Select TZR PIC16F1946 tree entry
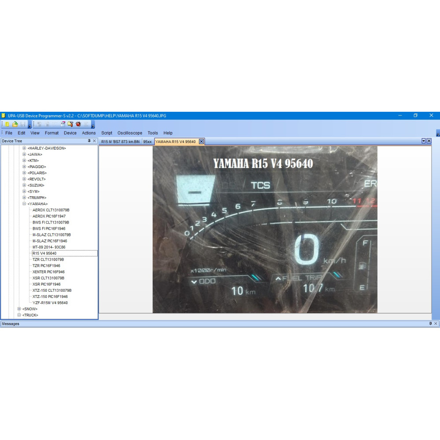 46,265
